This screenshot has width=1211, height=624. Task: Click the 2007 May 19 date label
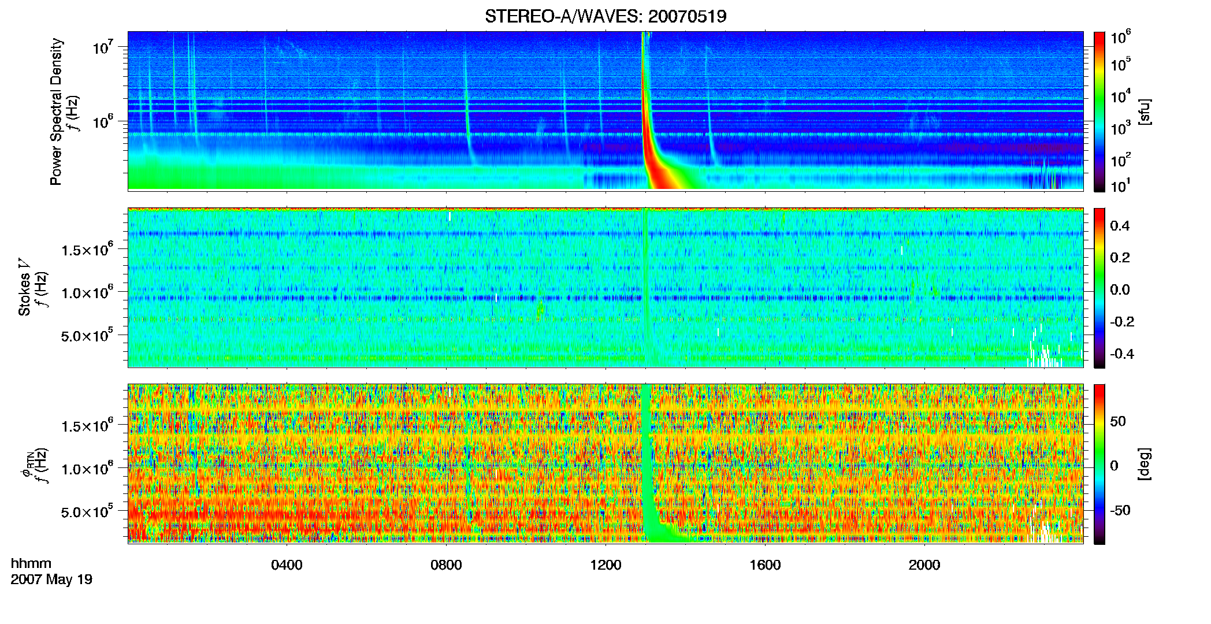click(51, 580)
